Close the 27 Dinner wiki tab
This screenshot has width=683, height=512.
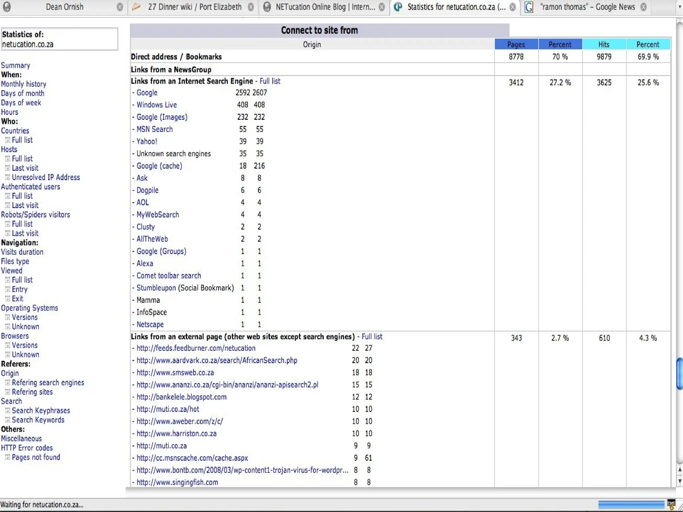(251, 7)
